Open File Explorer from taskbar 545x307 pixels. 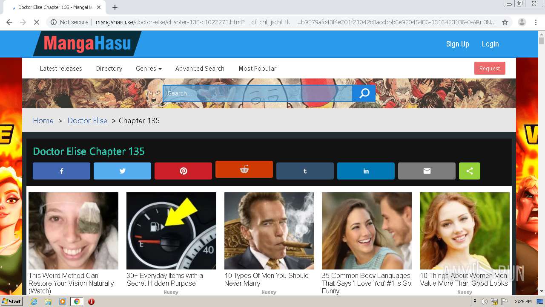pos(48,301)
